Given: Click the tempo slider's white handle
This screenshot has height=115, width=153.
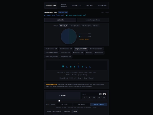Looking at the screenshot, I should (x=59, y=101).
